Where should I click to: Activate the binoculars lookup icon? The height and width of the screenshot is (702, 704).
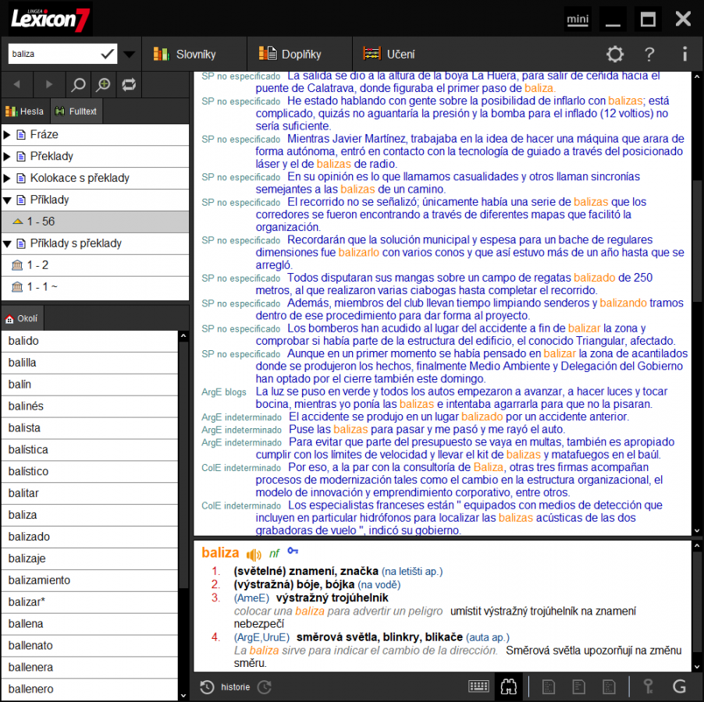(x=508, y=687)
